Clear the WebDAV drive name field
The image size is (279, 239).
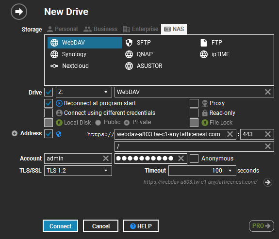coord(268,92)
